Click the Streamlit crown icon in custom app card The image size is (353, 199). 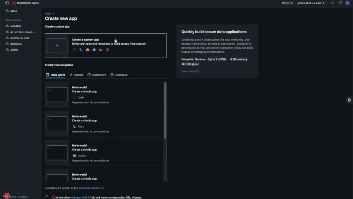101,50
